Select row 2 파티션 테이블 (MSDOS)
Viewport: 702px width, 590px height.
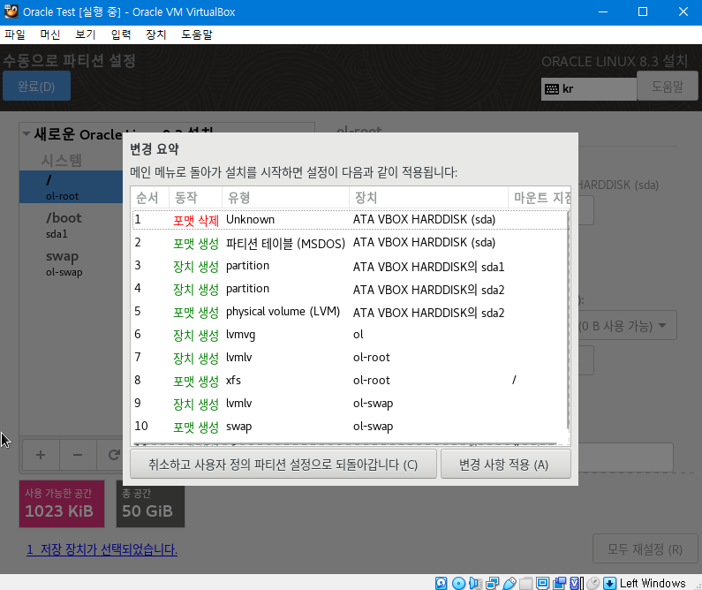(x=349, y=243)
